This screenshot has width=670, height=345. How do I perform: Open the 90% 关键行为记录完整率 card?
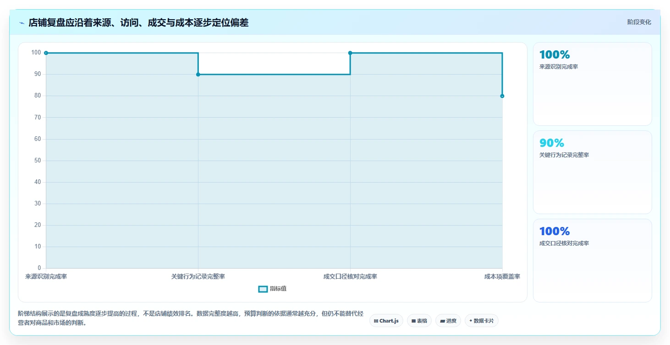592,172
